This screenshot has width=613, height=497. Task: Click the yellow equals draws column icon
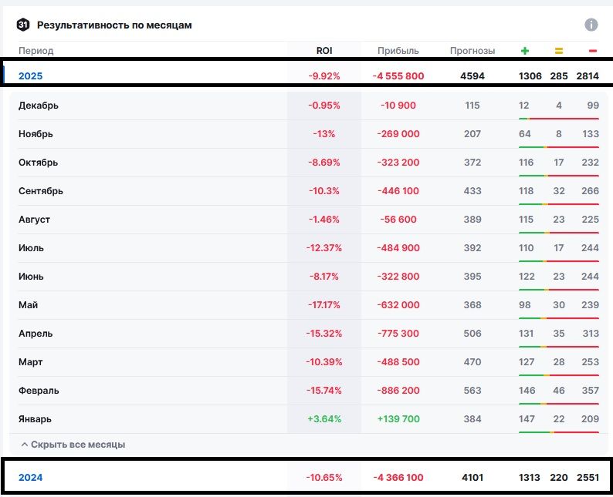click(x=559, y=51)
